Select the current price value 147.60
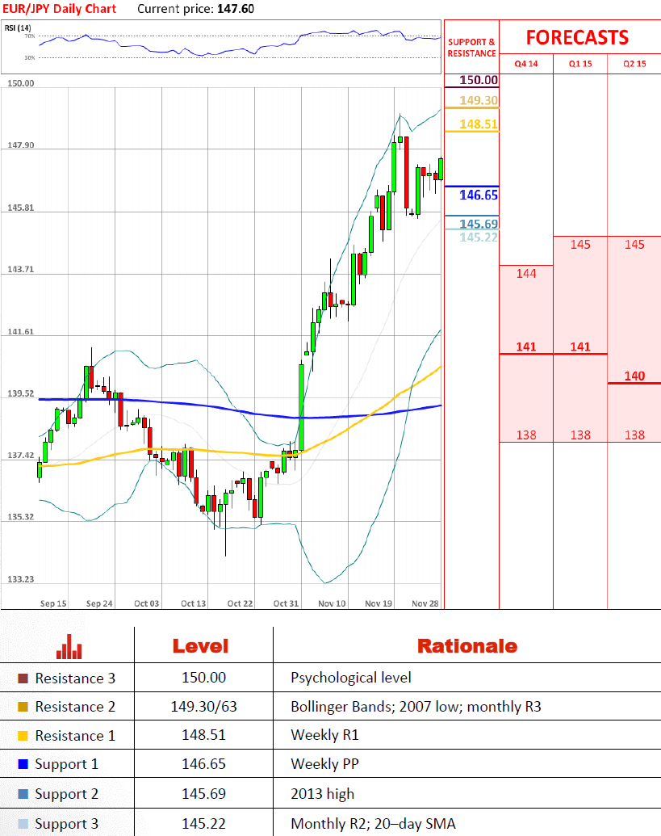The image size is (661, 836). point(236,9)
